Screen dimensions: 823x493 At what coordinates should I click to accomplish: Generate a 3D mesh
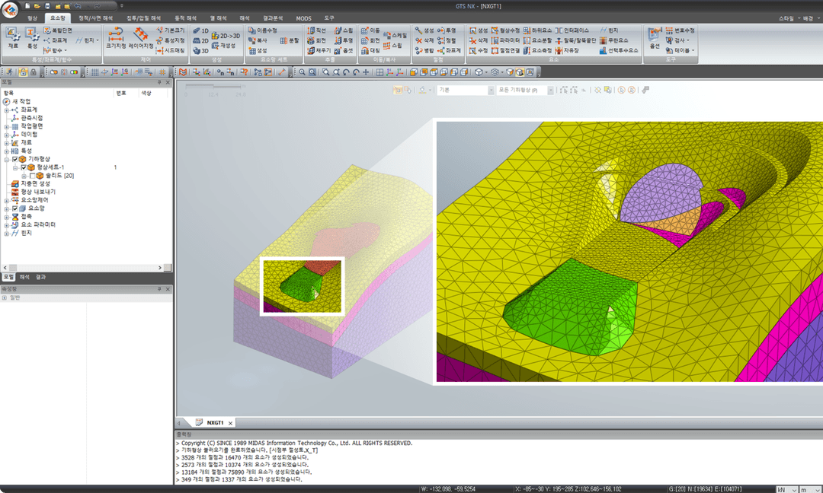pos(201,51)
